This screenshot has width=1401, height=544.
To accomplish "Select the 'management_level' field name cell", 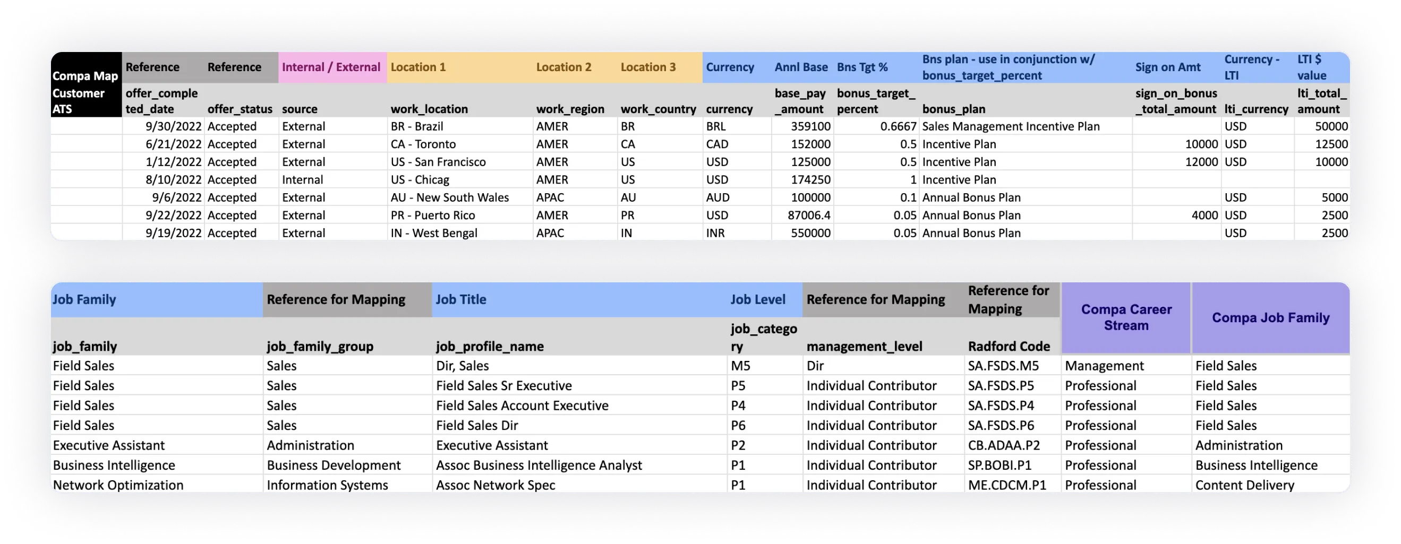I will coord(883,336).
